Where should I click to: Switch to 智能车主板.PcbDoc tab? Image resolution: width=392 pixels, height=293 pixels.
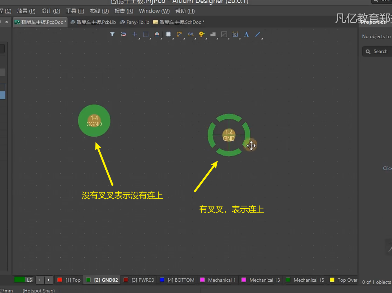(40, 22)
